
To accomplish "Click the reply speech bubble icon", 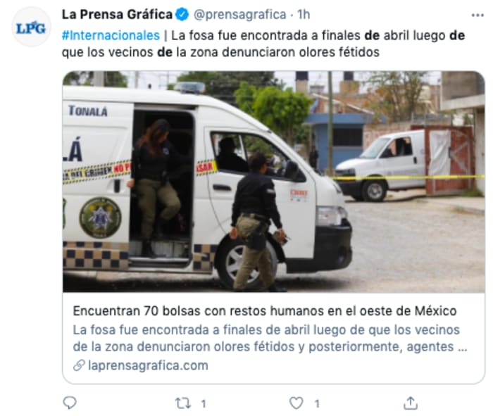I will click(70, 403).
